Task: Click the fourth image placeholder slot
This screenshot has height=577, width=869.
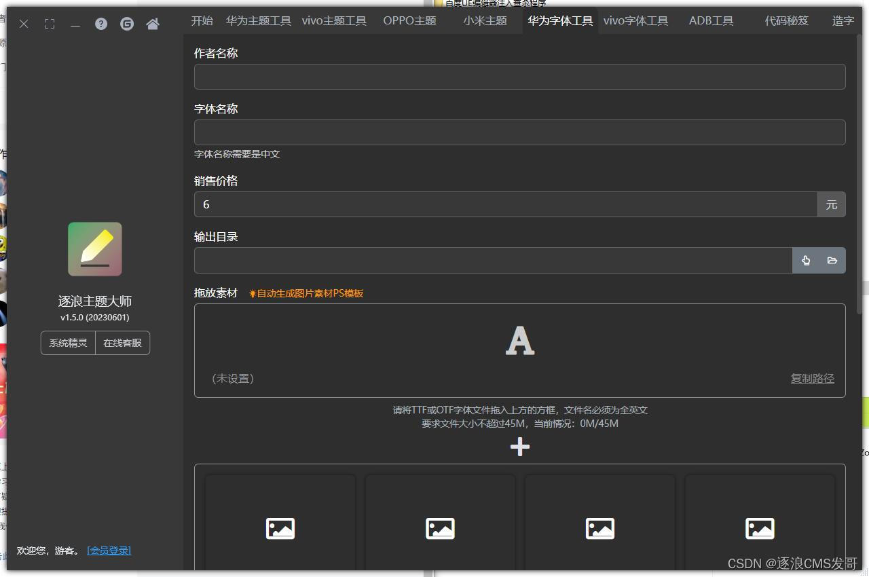Action: [760, 528]
